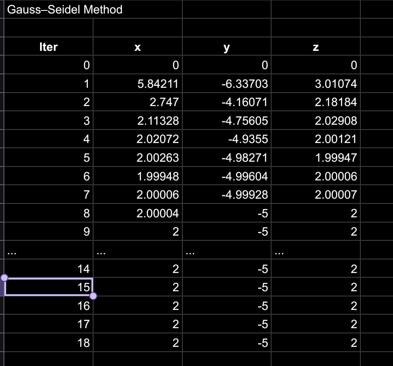
Task: Select z value 2.18184
Action: 316,102
